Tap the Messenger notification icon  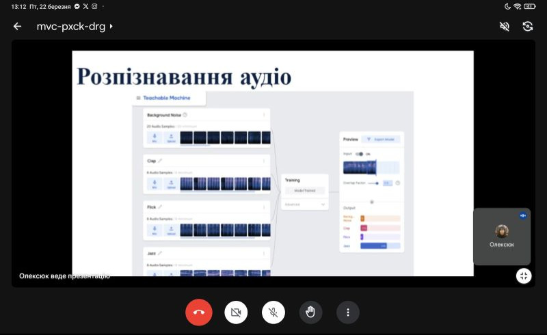point(77,6)
